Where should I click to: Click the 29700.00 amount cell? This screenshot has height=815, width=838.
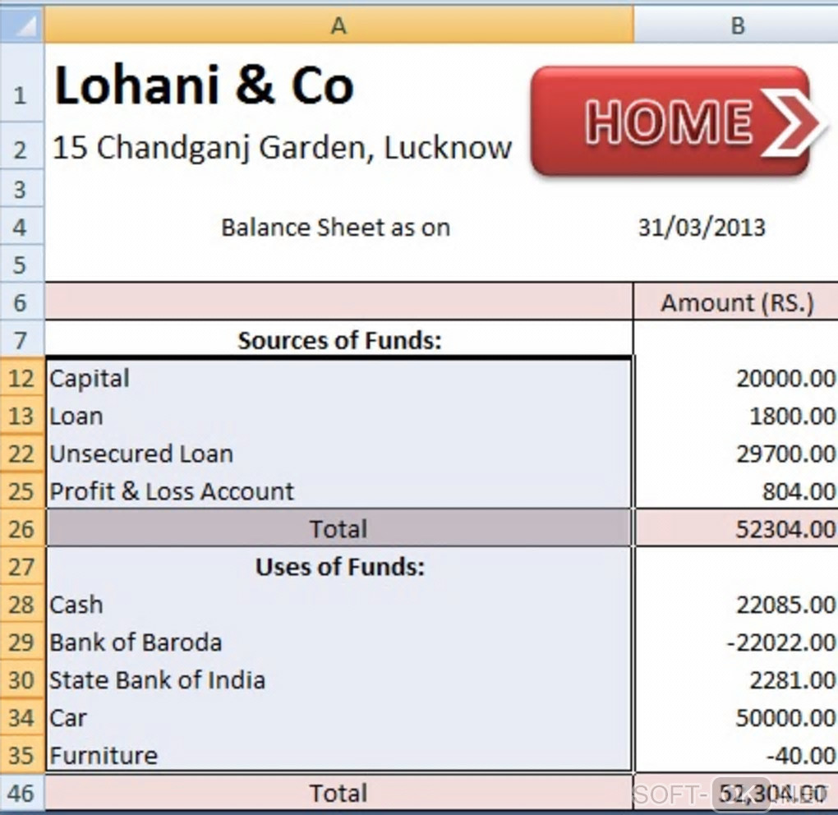[x=736, y=454]
